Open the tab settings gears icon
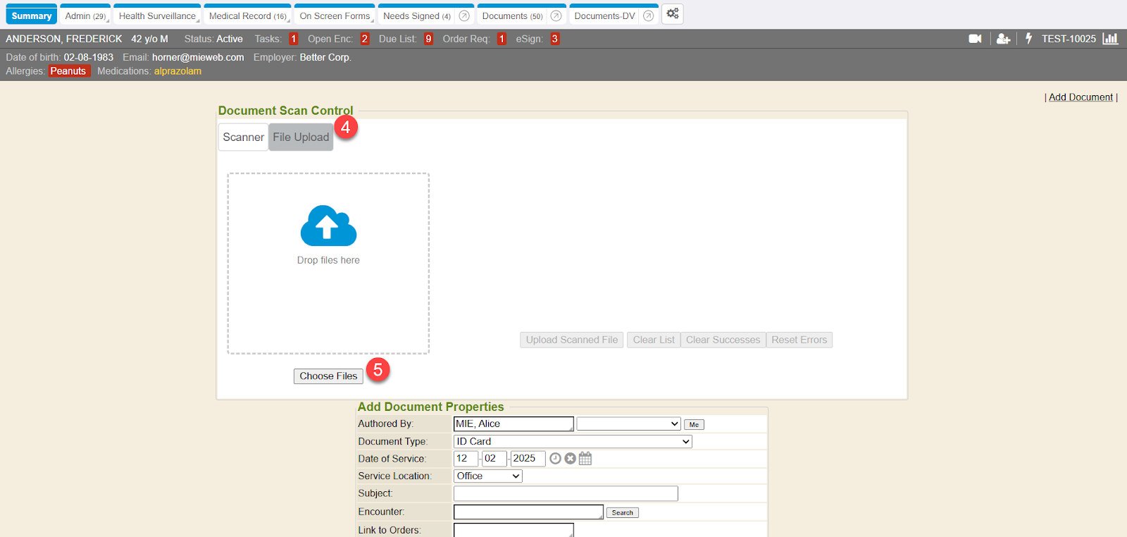The height and width of the screenshot is (537, 1127). click(673, 14)
